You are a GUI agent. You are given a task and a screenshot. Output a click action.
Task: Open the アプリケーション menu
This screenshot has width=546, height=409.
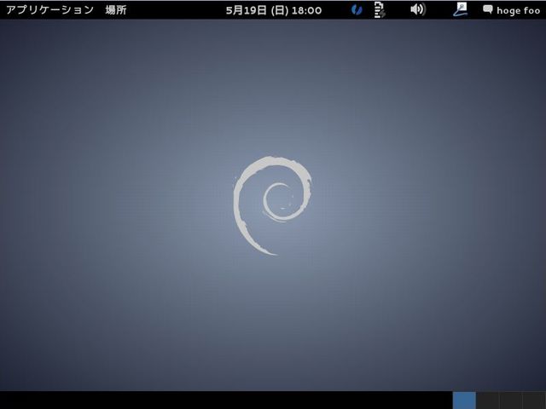tap(49, 9)
